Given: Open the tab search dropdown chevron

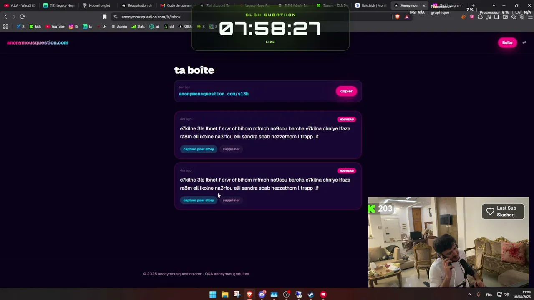Looking at the screenshot, I should pyautogui.click(x=494, y=5).
